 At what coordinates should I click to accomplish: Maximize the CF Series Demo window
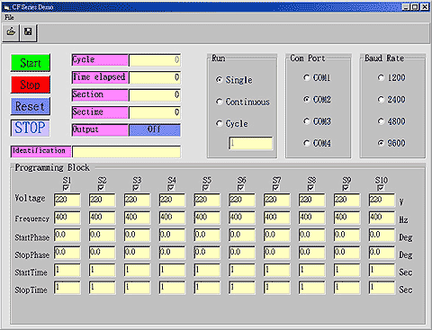[x=415, y=7]
